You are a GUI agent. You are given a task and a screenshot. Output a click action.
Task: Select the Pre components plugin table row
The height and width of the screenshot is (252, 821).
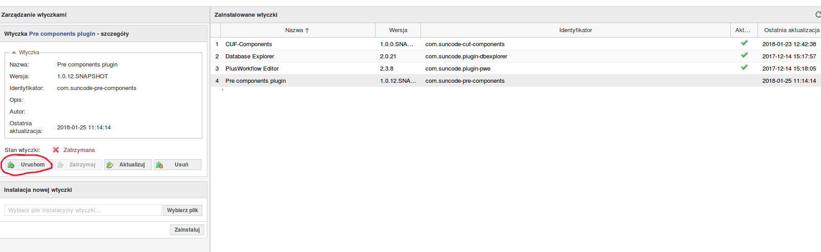[x=516, y=81]
